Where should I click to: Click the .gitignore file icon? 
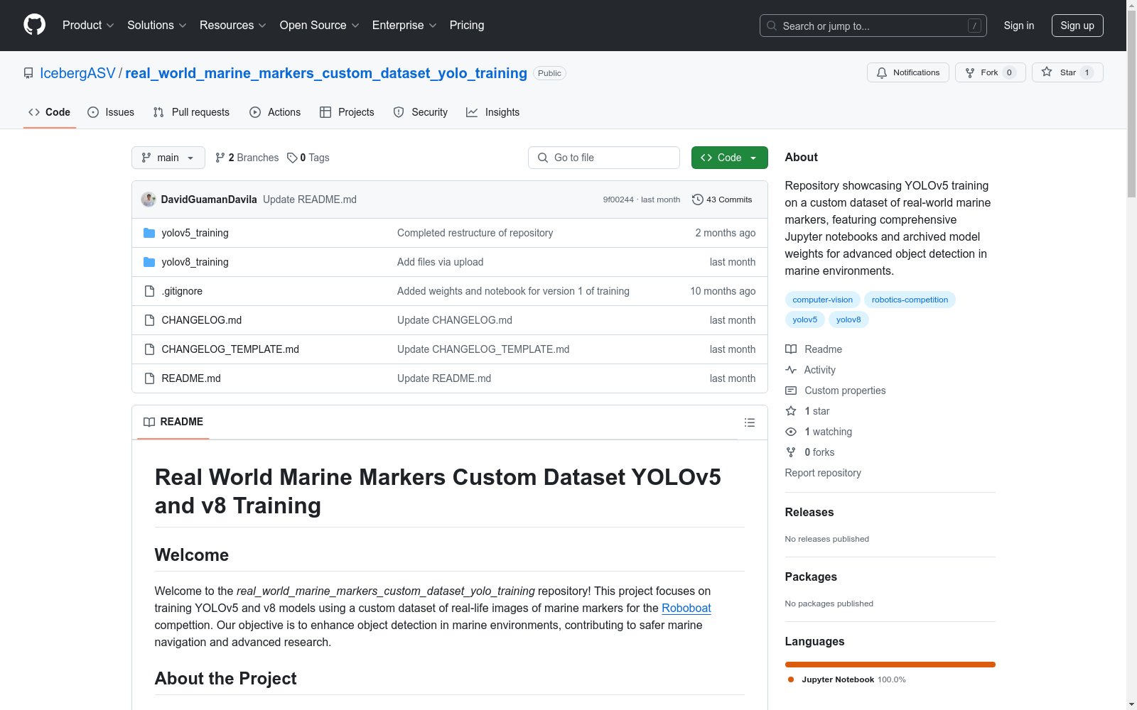[149, 291]
